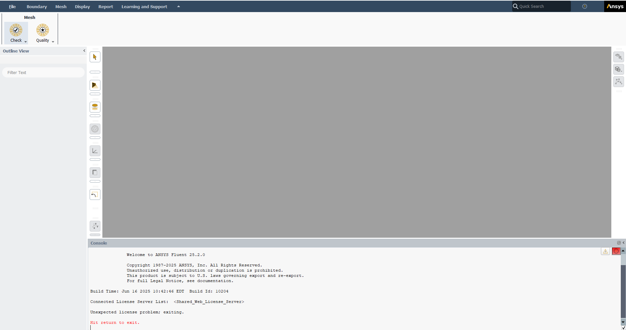Undock the Console panel

tap(619, 243)
